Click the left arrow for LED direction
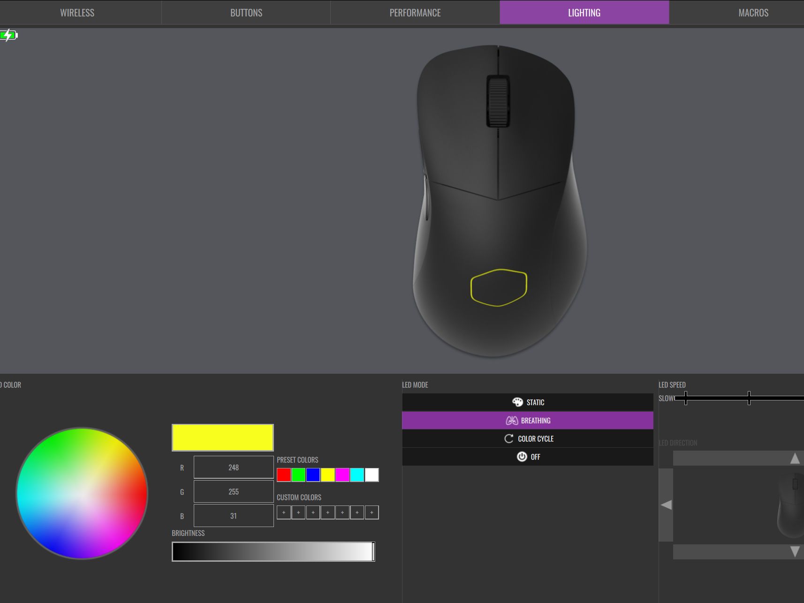The height and width of the screenshot is (603, 804). click(666, 505)
